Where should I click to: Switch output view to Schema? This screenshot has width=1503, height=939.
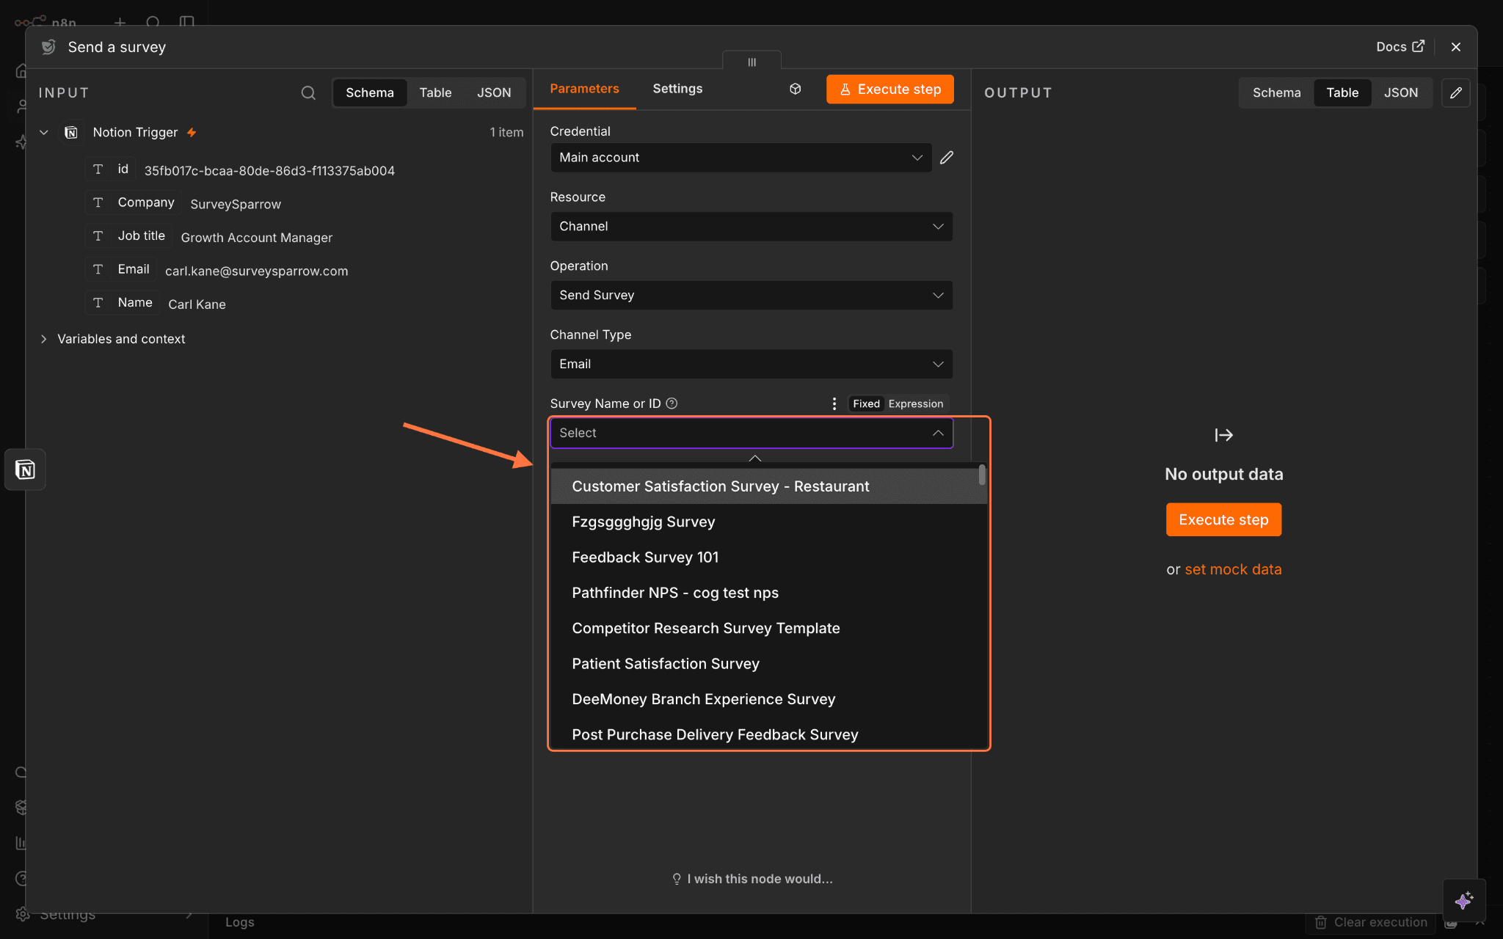point(1276,92)
